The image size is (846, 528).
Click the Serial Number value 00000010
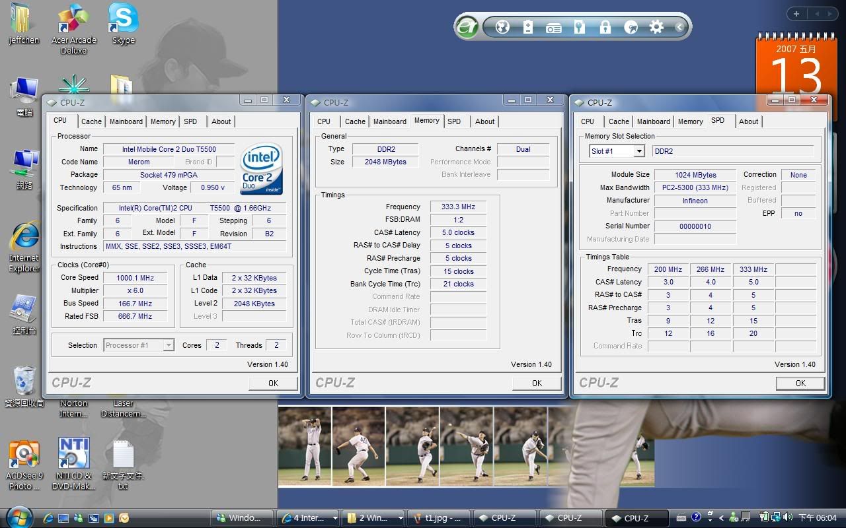695,226
